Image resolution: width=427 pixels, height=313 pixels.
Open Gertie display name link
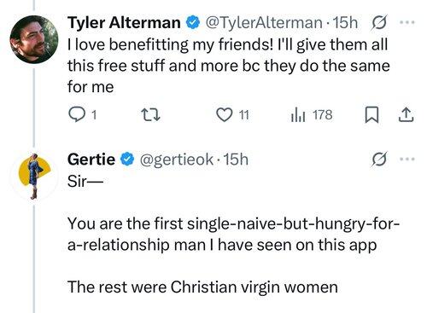91,159
